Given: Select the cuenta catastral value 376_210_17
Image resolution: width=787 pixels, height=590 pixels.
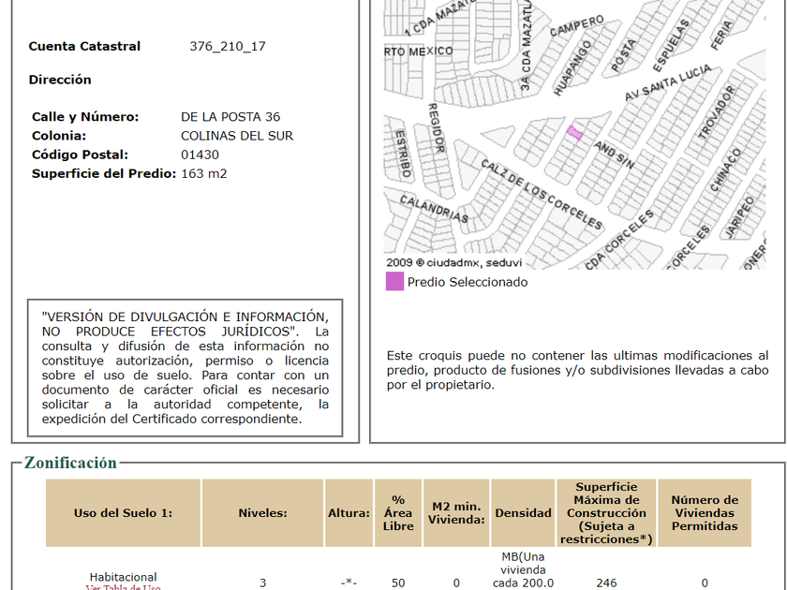Looking at the screenshot, I should point(228,46).
